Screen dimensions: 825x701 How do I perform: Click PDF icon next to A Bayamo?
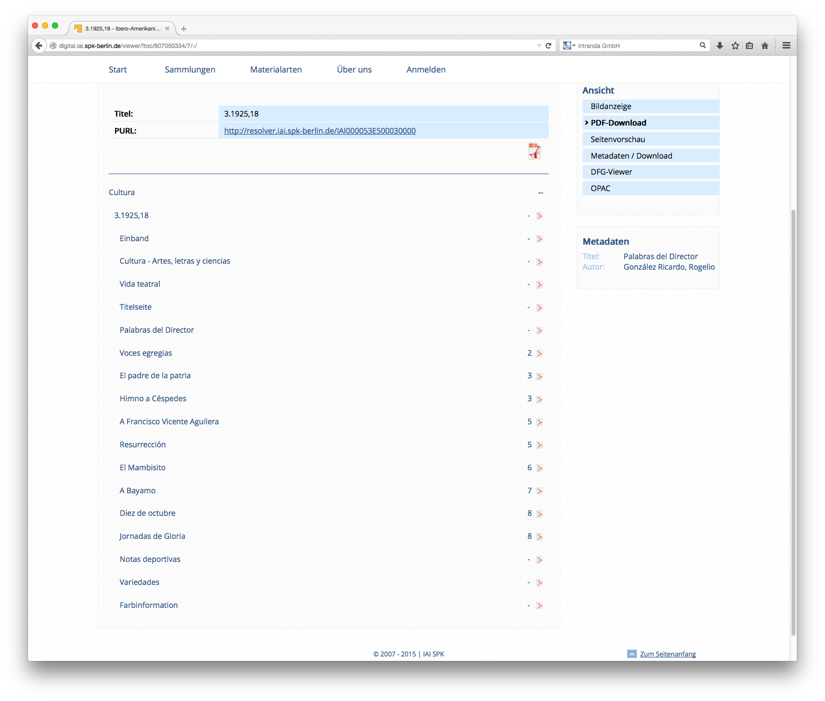click(539, 491)
